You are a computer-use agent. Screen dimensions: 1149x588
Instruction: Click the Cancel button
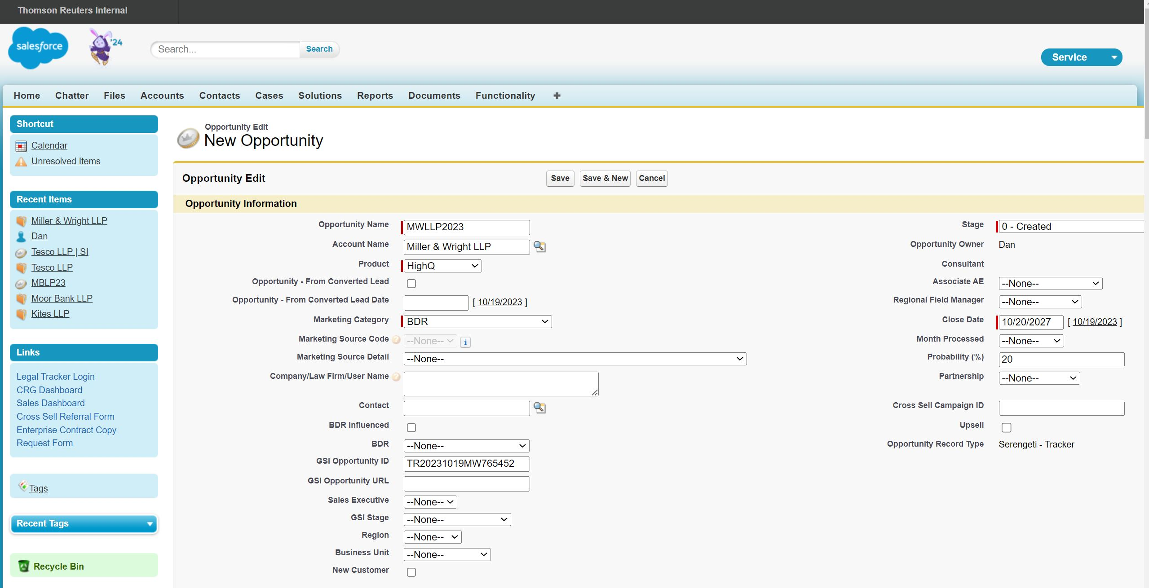(x=652, y=179)
